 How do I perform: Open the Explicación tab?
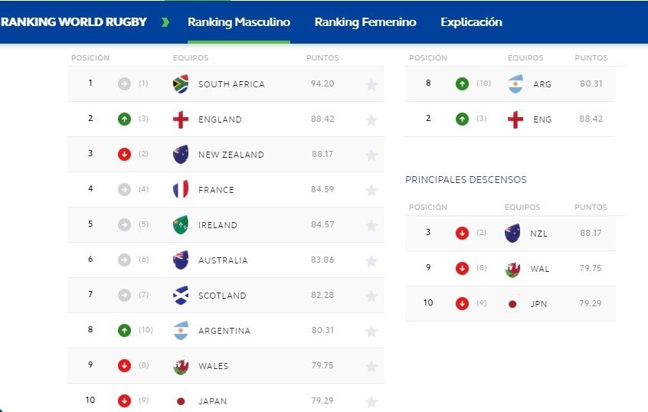tap(471, 22)
